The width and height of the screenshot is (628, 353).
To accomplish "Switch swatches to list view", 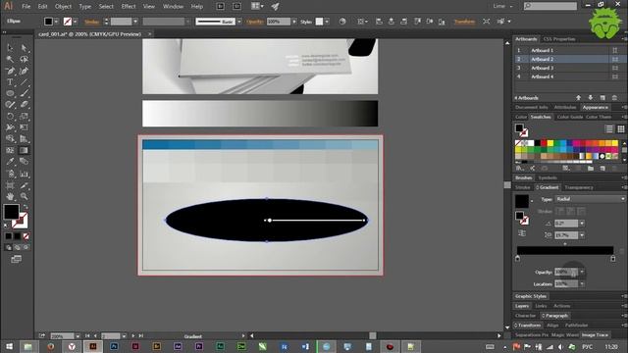I will pyautogui.click(x=609, y=128).
